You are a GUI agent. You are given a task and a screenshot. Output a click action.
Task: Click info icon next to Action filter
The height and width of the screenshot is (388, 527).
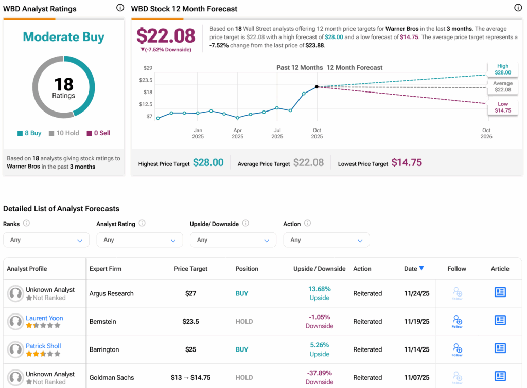[x=307, y=224]
